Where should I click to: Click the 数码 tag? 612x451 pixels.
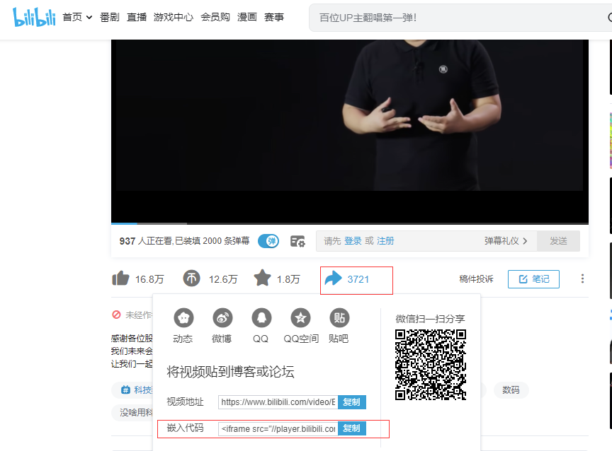(x=511, y=390)
